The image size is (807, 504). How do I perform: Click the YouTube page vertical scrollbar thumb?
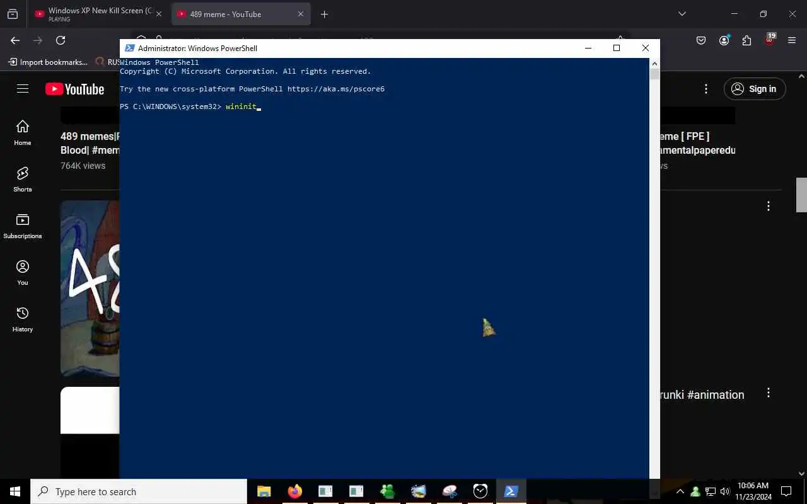click(801, 195)
